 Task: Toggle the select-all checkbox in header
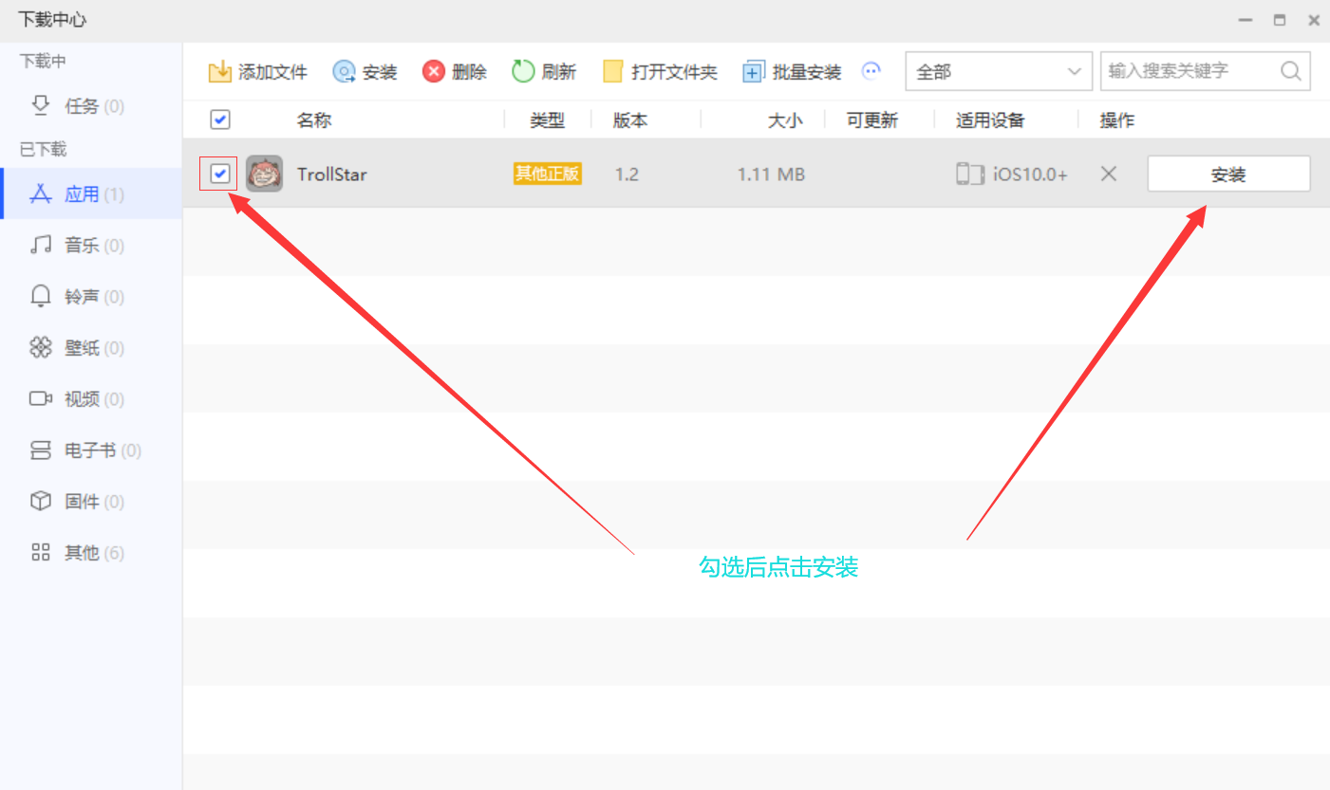pos(219,119)
